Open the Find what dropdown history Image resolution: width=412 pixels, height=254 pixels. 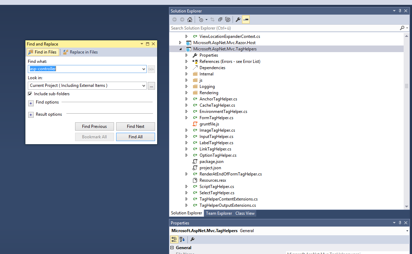144,69
